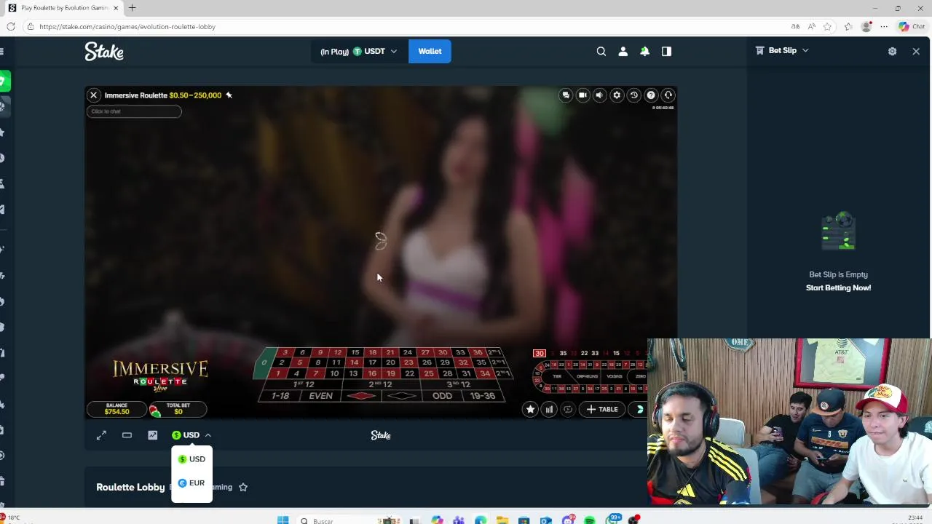Expand the left sidebar hamburger menu

coord(2,52)
